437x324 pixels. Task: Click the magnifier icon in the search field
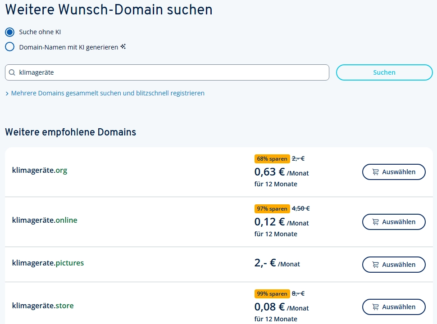[12, 72]
